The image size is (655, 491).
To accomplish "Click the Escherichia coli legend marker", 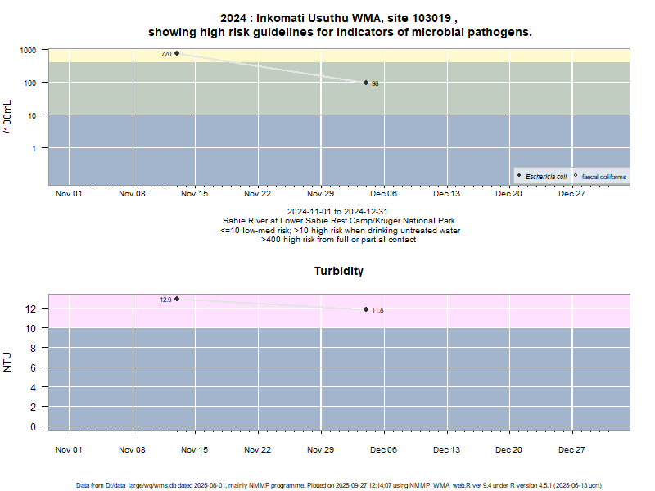I will click(519, 176).
